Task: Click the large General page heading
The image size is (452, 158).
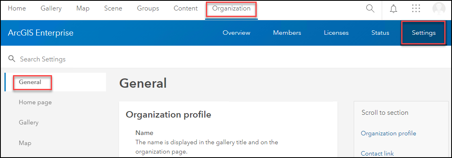Action: tap(143, 83)
